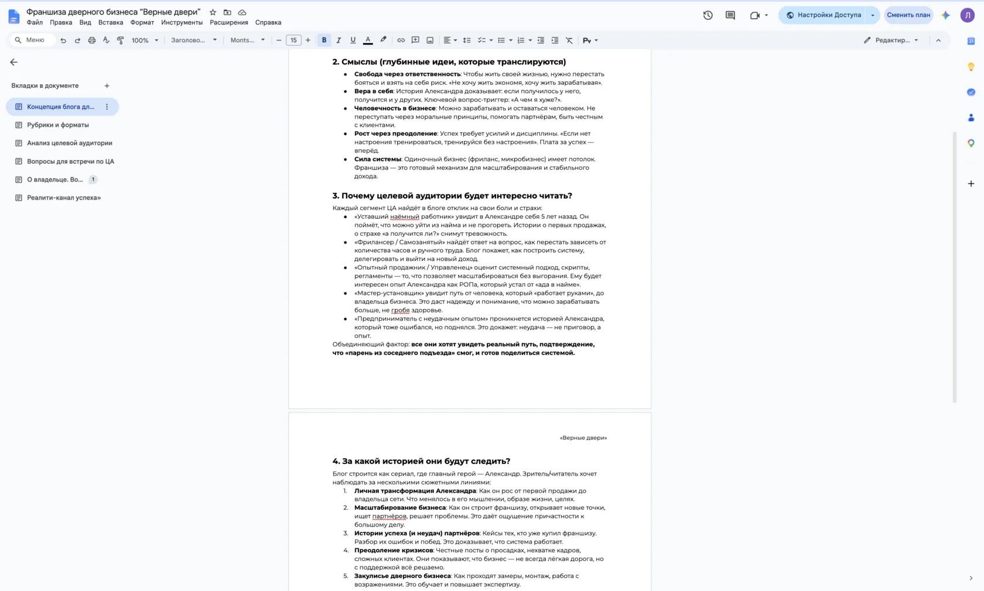
Task: Open the text color picker
Action: 368,40
